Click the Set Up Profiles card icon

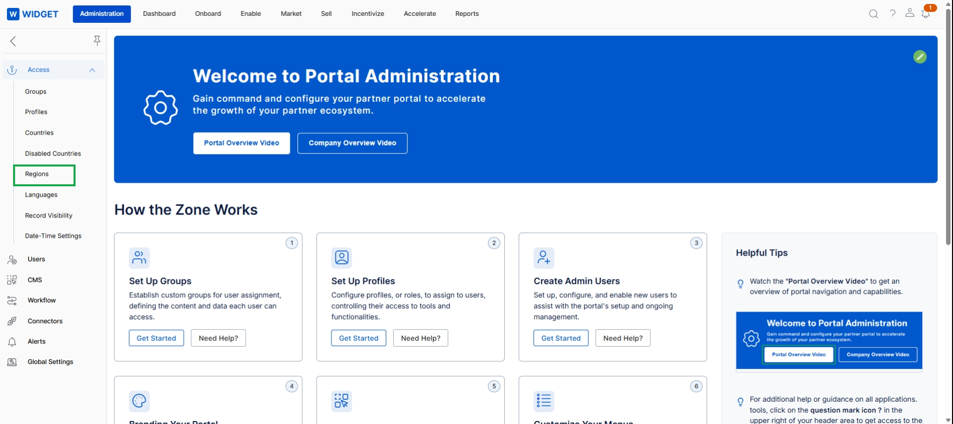(x=341, y=258)
